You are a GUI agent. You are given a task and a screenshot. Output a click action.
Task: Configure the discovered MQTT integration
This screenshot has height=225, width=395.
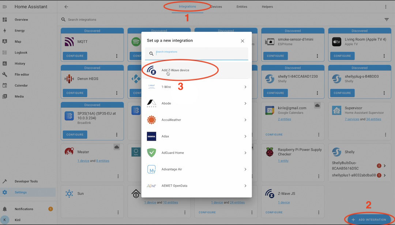(x=75, y=56)
